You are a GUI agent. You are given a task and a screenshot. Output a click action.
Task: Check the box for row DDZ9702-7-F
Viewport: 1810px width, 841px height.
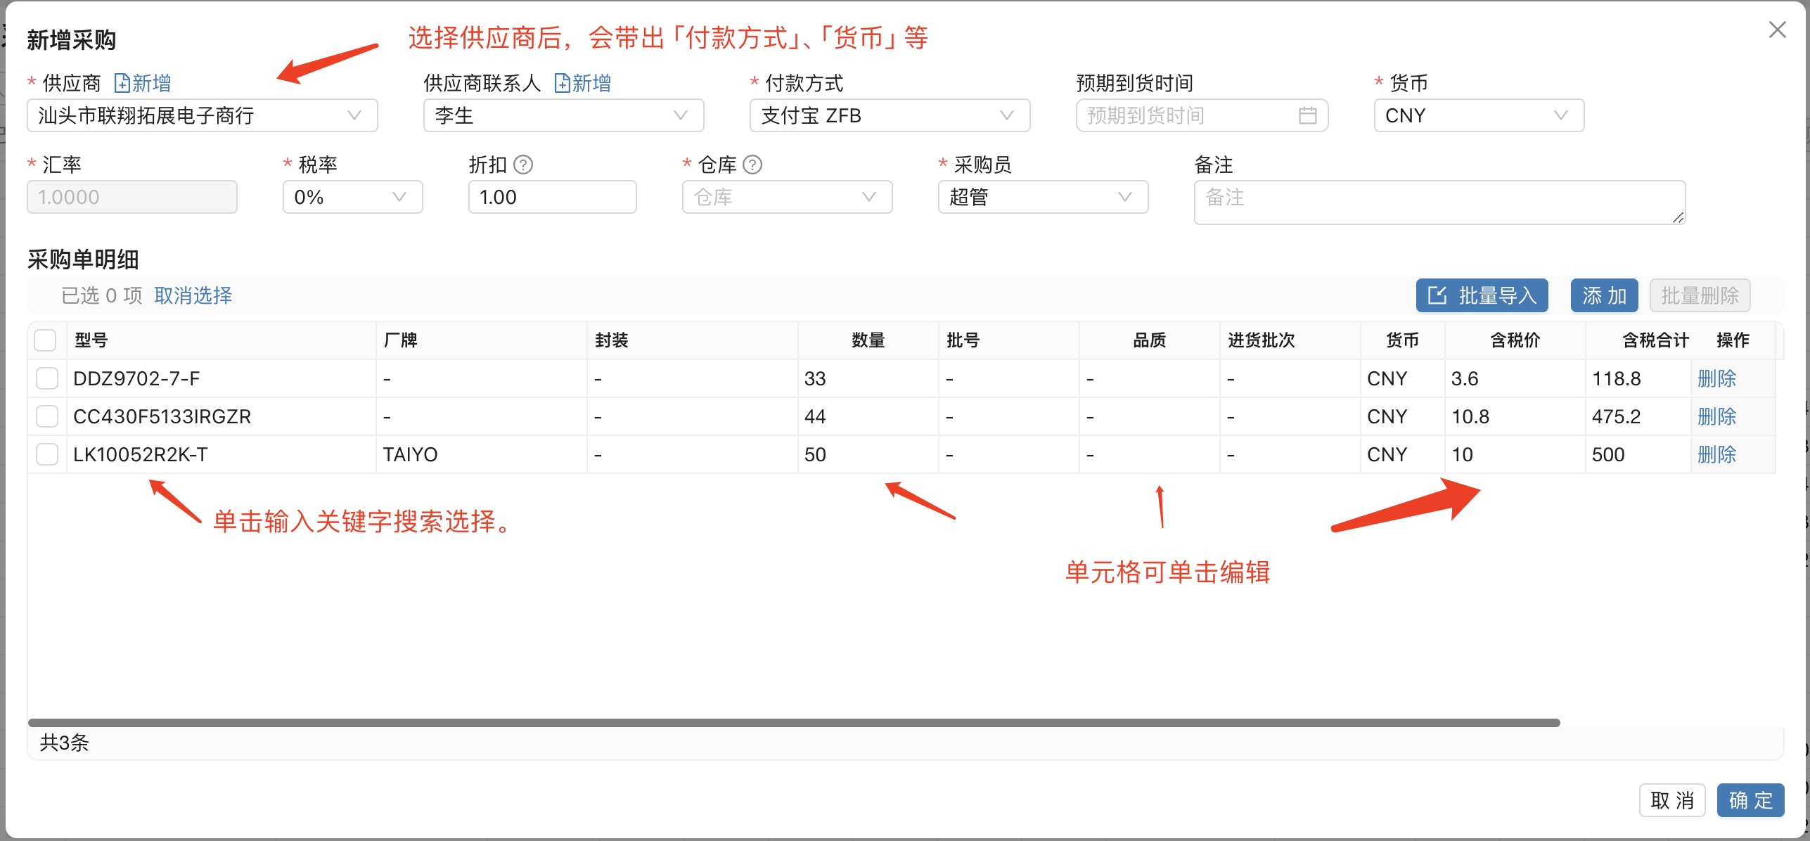click(47, 378)
